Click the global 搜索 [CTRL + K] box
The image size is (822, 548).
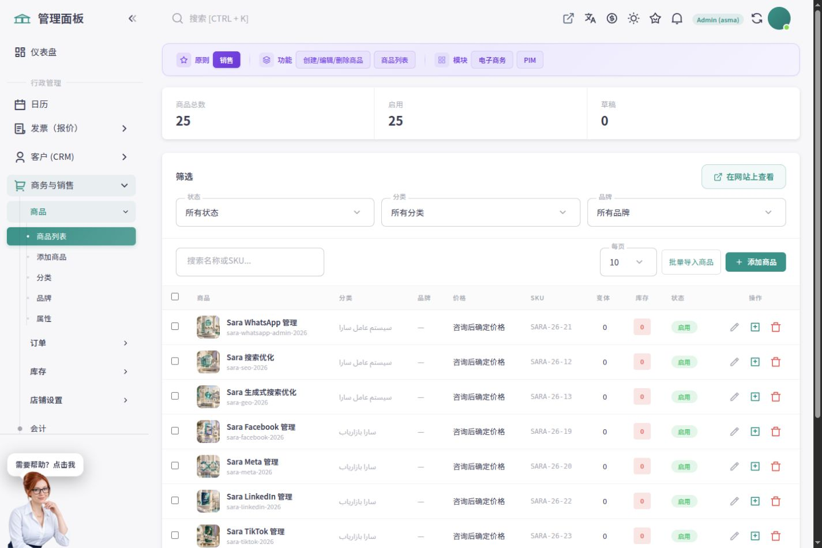point(219,18)
